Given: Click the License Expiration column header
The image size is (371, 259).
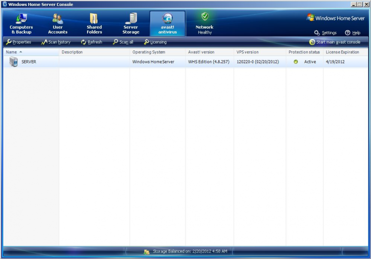Looking at the screenshot, I should point(346,52).
